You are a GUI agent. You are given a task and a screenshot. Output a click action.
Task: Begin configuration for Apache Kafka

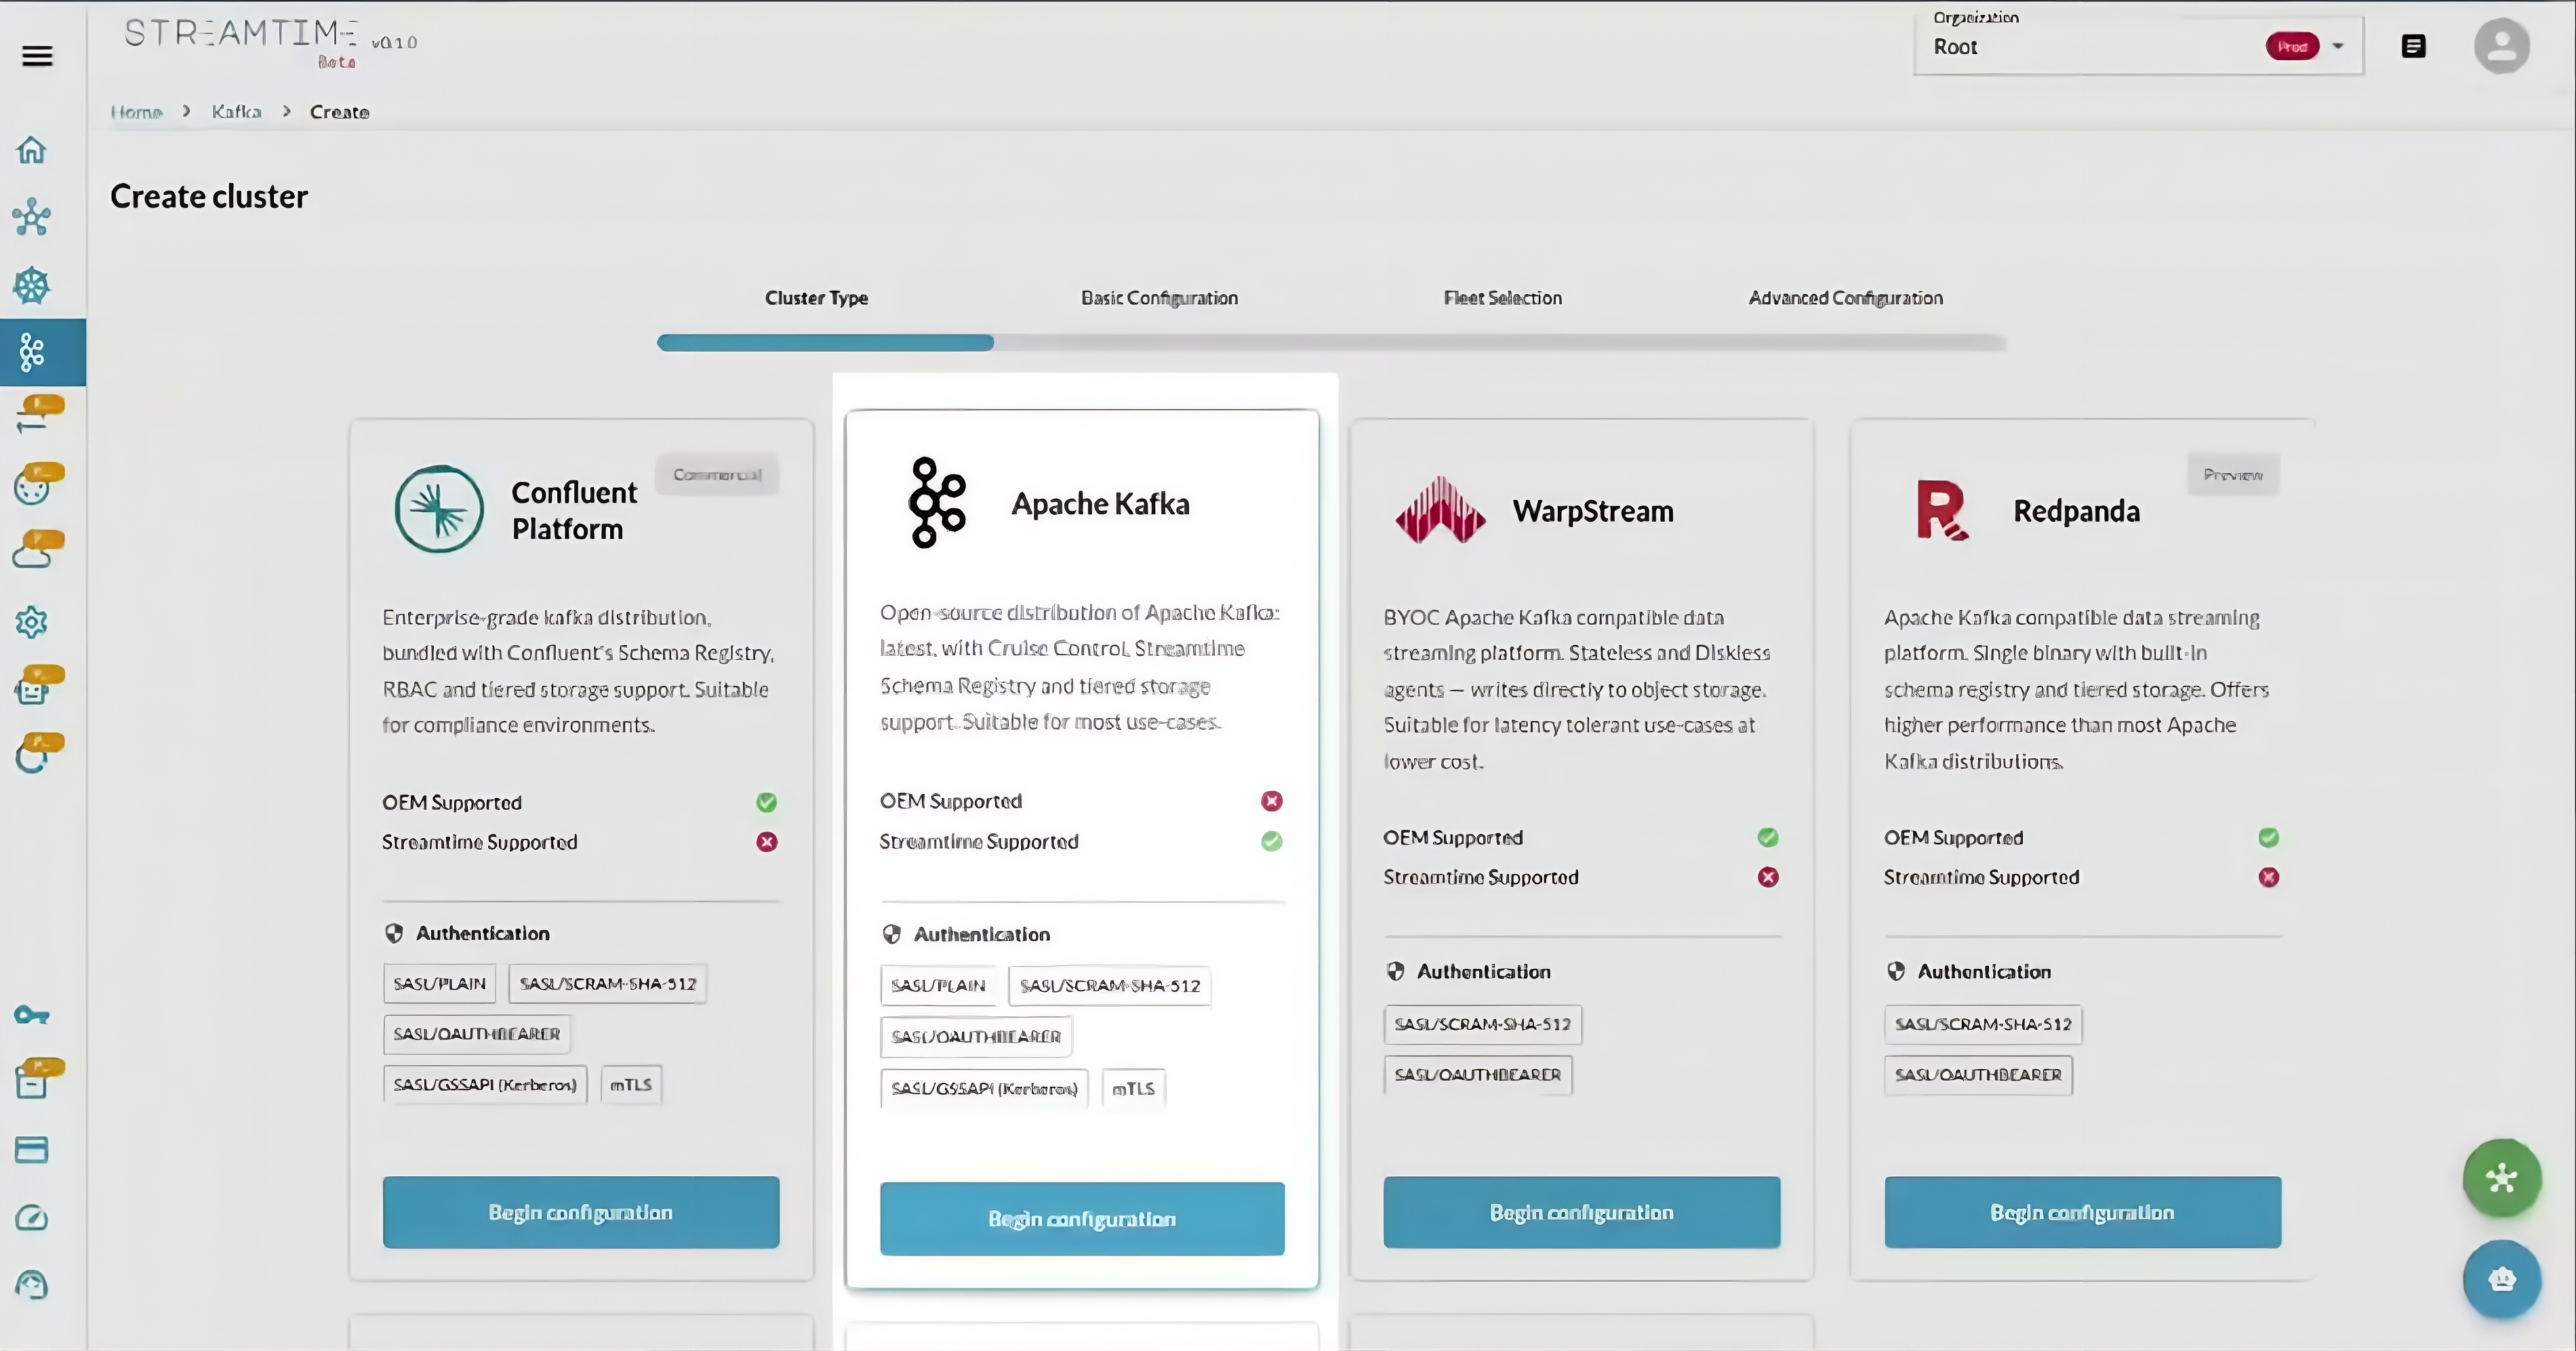pyautogui.click(x=1082, y=1219)
